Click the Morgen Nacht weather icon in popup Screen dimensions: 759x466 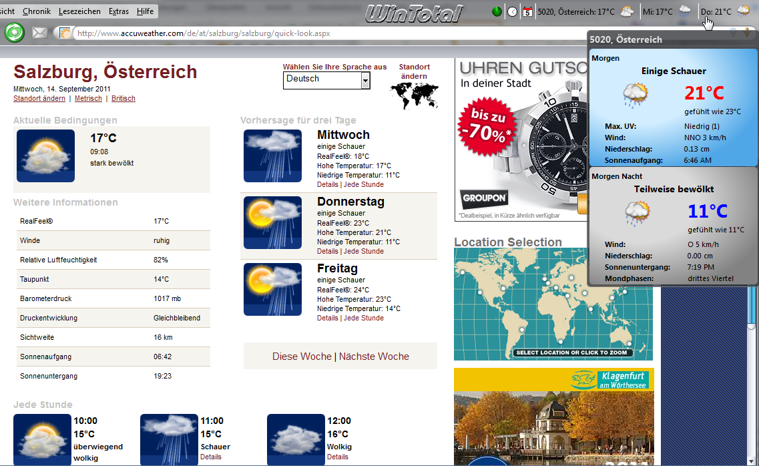click(637, 214)
